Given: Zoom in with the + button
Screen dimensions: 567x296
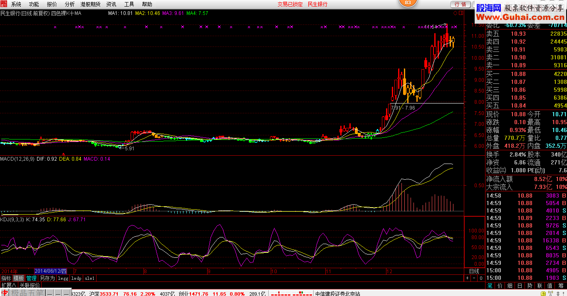Looking at the screenshot, I should (467, 278).
